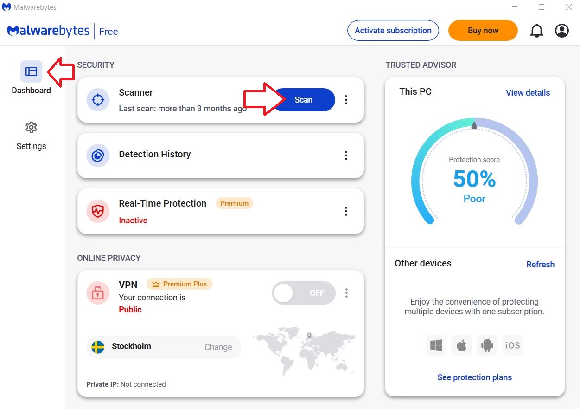Start a scan with Scan button

[304, 100]
